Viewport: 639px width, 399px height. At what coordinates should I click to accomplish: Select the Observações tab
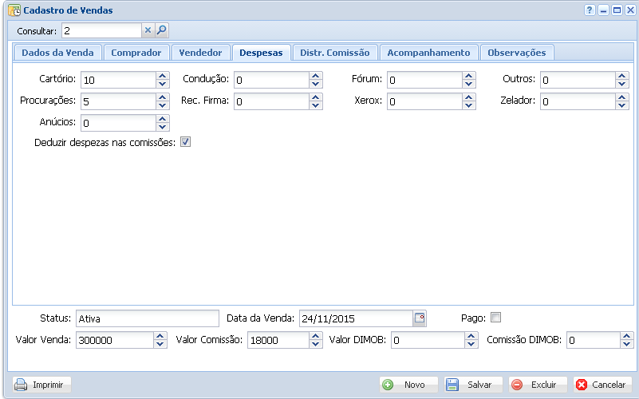[516, 53]
